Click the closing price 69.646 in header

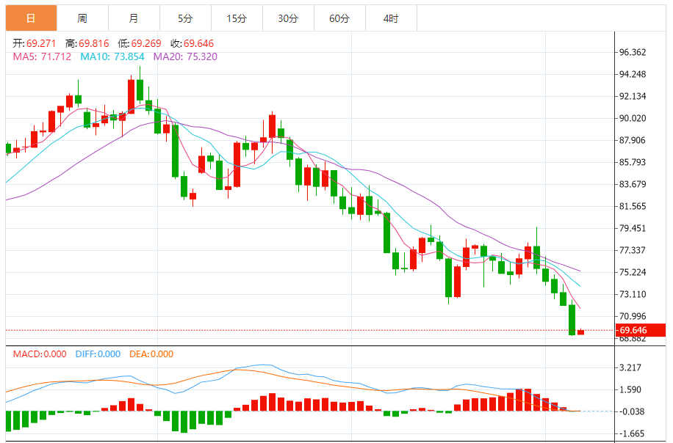pyautogui.click(x=198, y=43)
